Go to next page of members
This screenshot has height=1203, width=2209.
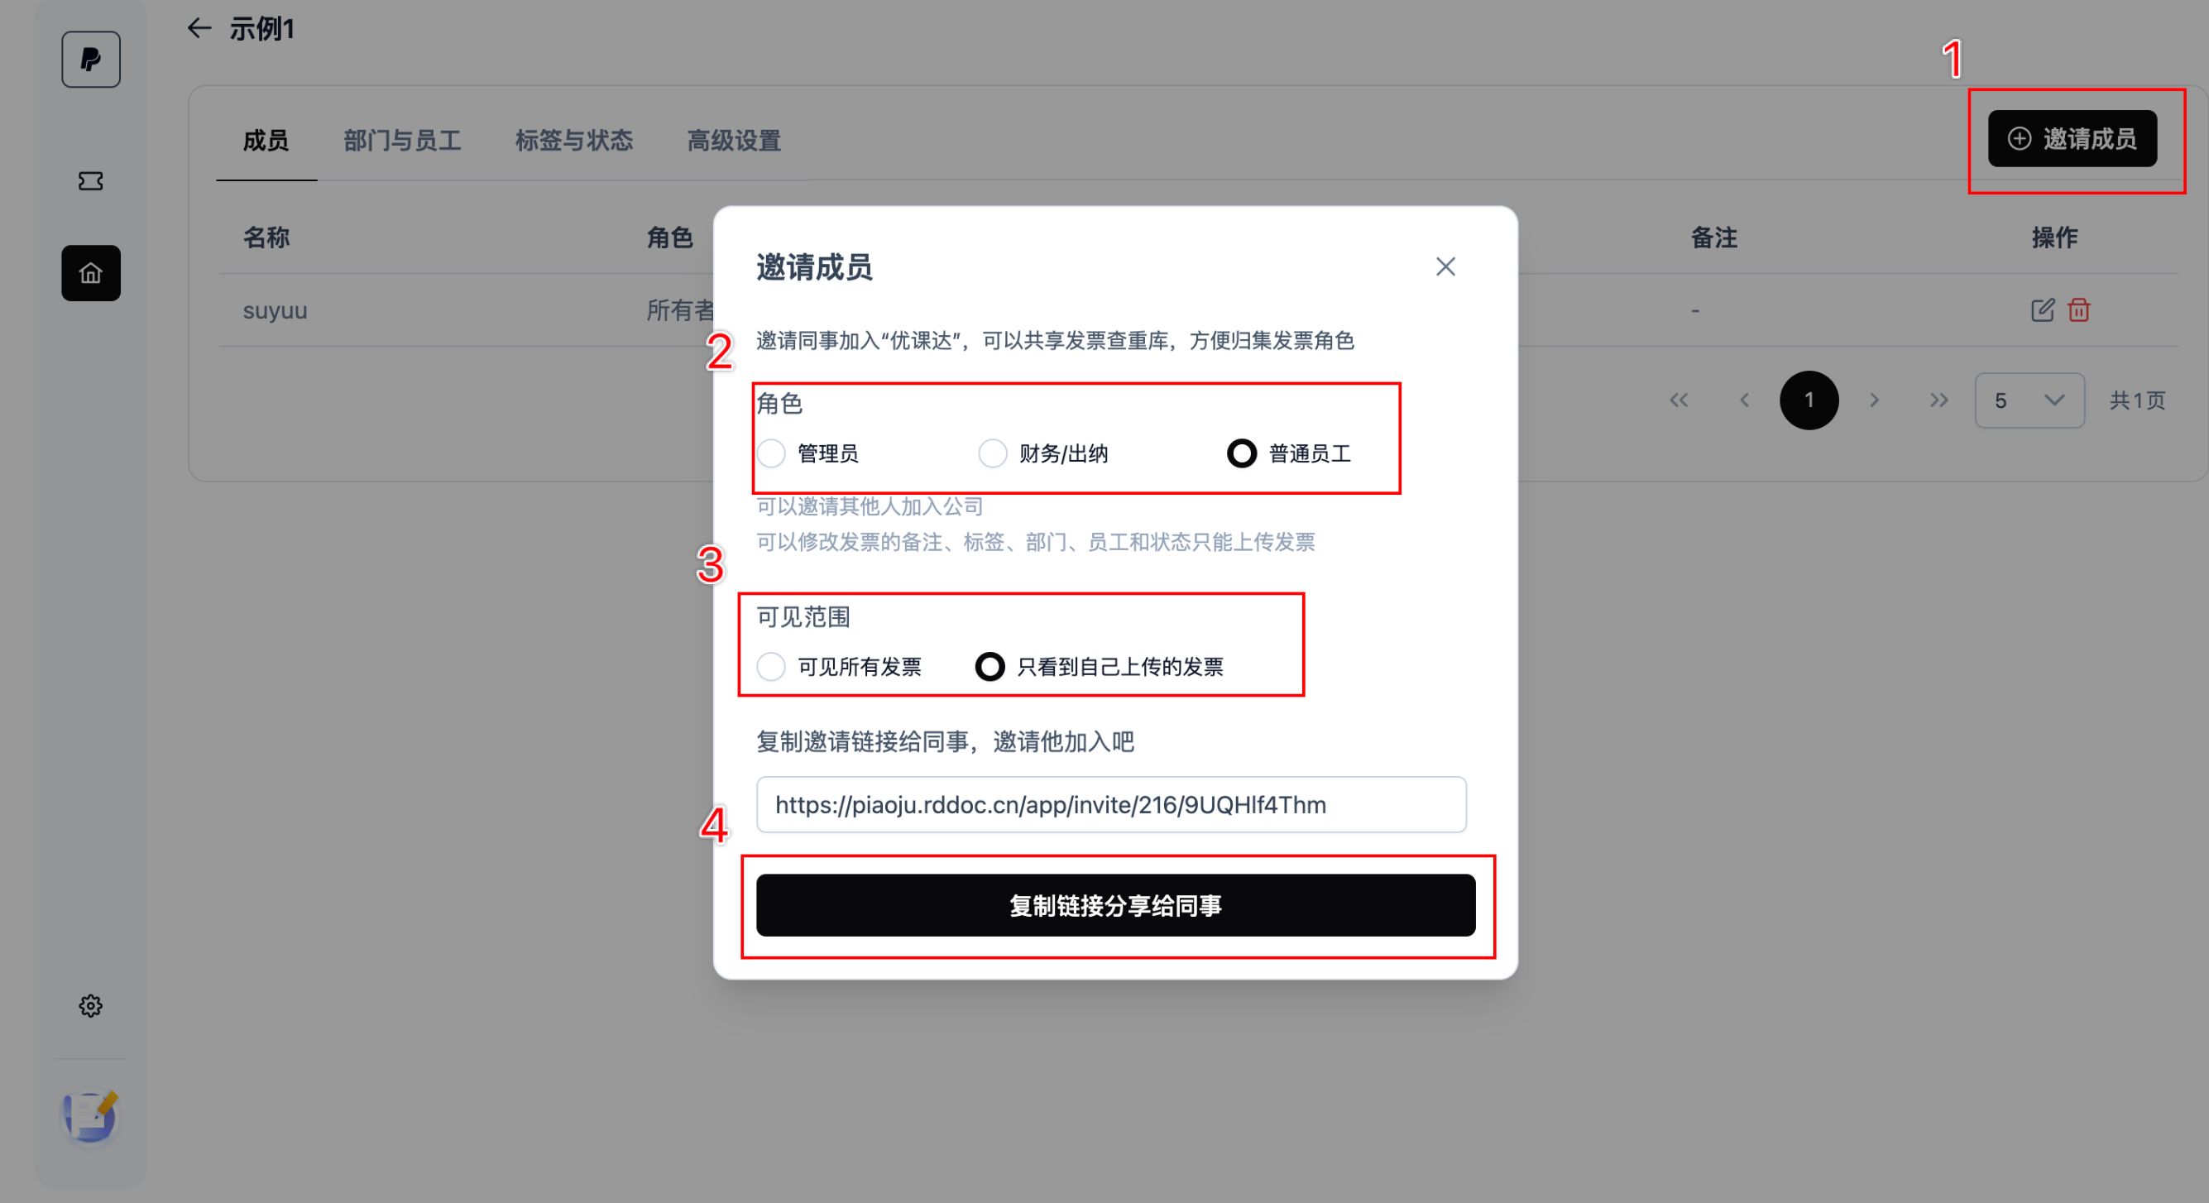click(1875, 400)
